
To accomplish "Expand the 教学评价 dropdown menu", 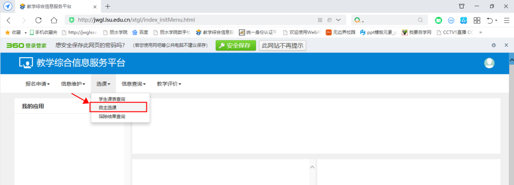I will (x=169, y=84).
